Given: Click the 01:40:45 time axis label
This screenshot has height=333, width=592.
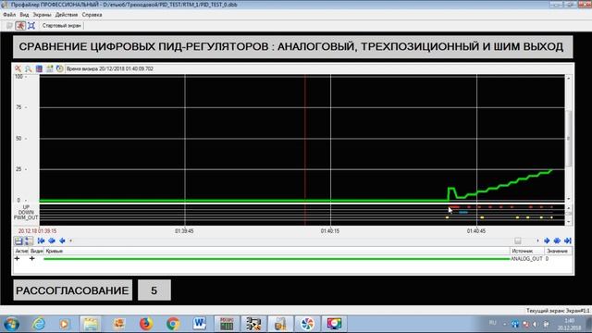Looking at the screenshot, I should [476, 230].
